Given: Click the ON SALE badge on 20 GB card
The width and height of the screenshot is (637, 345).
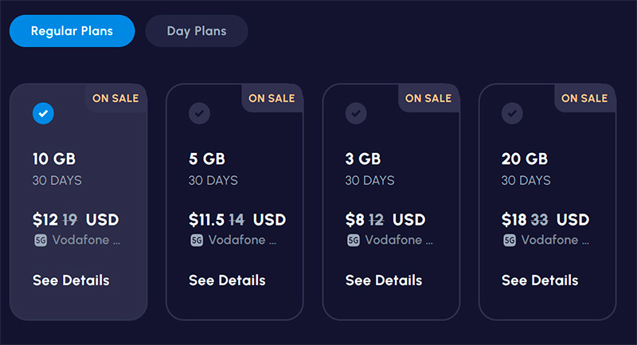Looking at the screenshot, I should [x=584, y=98].
